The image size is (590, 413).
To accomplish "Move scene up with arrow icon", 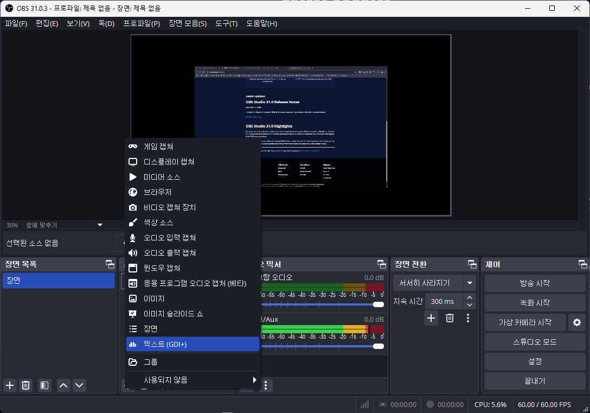I will [63, 385].
